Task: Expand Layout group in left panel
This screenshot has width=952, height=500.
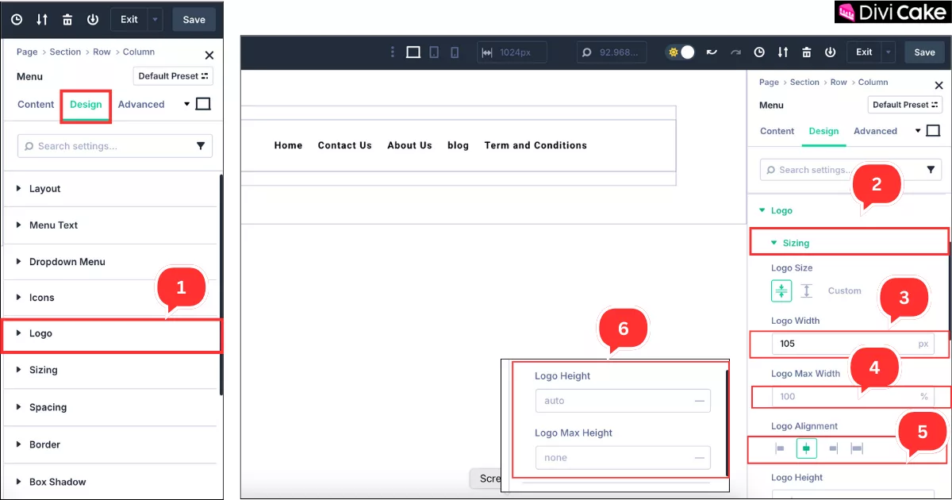Action: pyautogui.click(x=110, y=189)
